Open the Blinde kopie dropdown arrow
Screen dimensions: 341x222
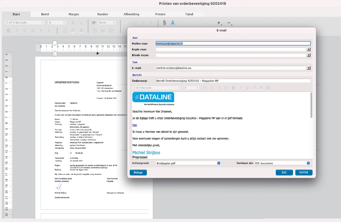coord(309,55)
